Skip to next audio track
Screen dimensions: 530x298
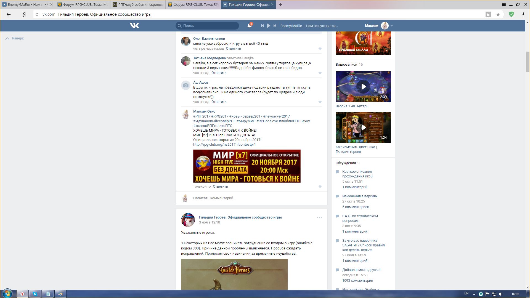[275, 26]
